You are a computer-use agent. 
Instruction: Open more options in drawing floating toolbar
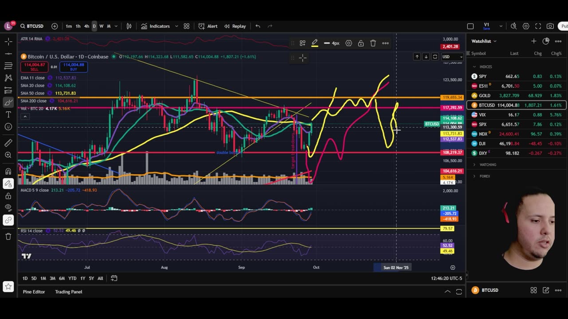pos(385,43)
